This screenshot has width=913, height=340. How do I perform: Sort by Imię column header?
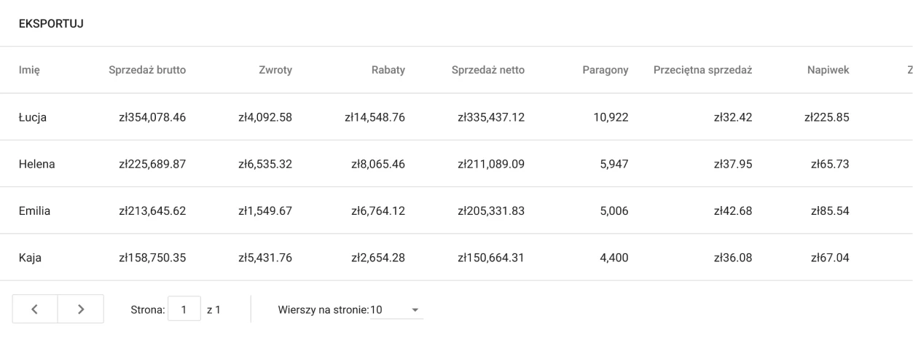(x=29, y=70)
